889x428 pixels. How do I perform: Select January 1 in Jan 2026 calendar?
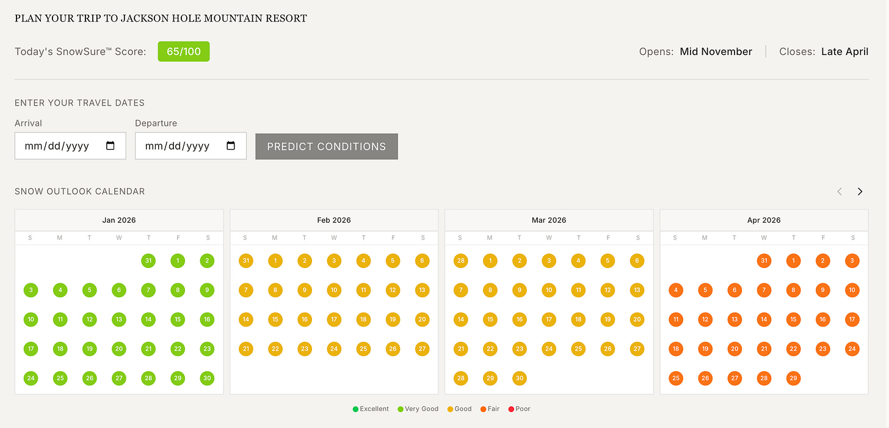click(178, 261)
